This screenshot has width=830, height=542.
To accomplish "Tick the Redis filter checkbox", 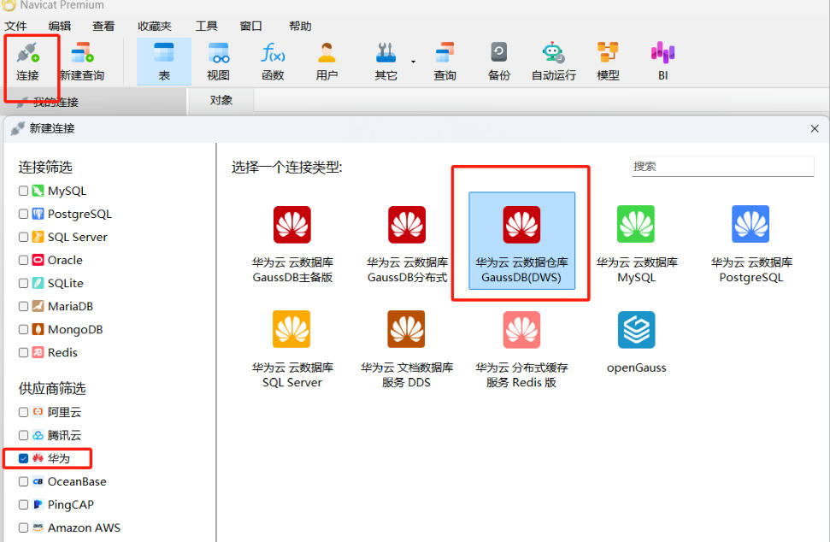I will (x=23, y=352).
